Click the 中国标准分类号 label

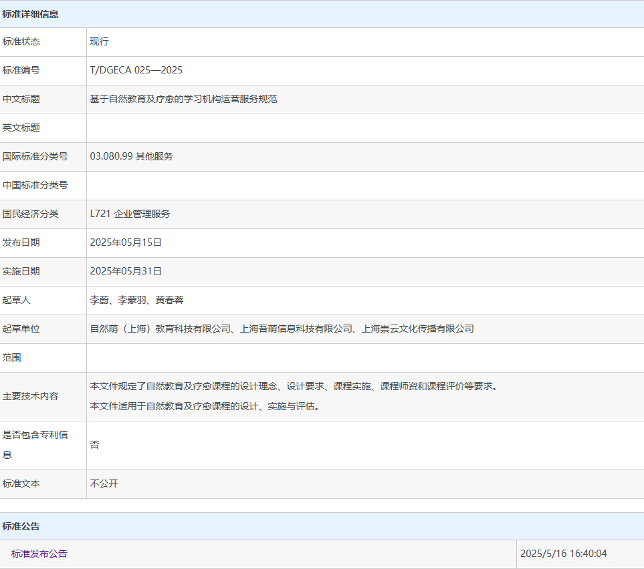[35, 185]
